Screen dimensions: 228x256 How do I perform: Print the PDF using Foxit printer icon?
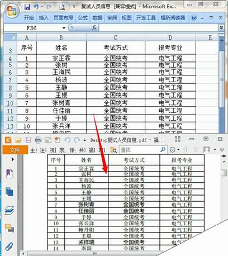click(x=38, y=140)
